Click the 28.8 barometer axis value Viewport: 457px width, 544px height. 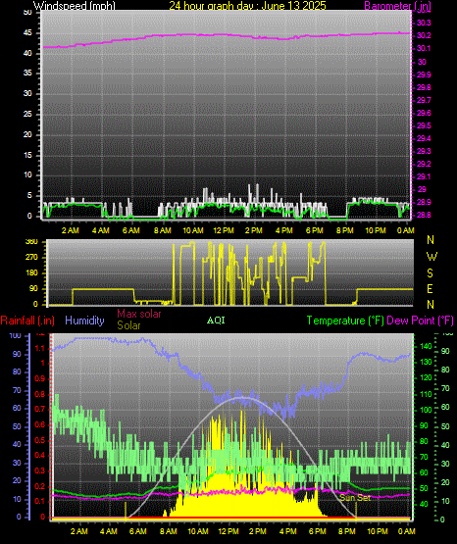coord(424,215)
